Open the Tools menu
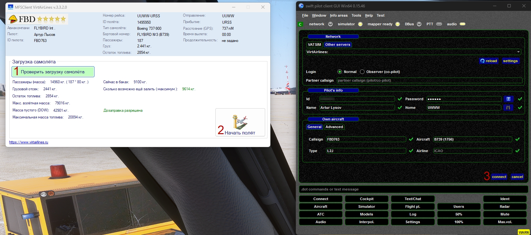 pos(356,15)
